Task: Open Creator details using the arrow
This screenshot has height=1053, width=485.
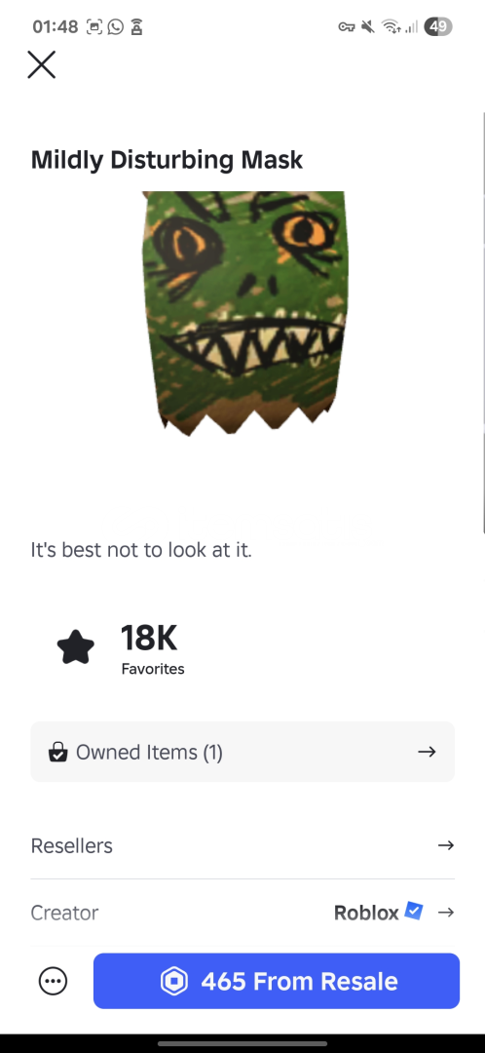Action: (445, 912)
